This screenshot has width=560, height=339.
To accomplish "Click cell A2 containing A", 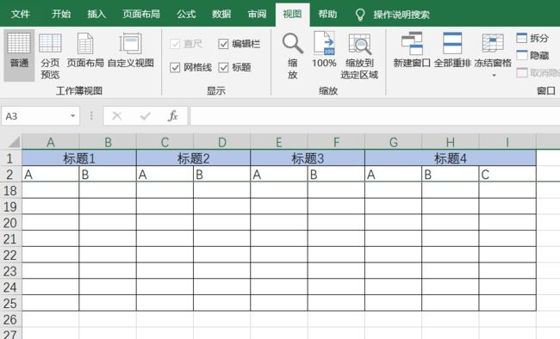I will point(50,174).
